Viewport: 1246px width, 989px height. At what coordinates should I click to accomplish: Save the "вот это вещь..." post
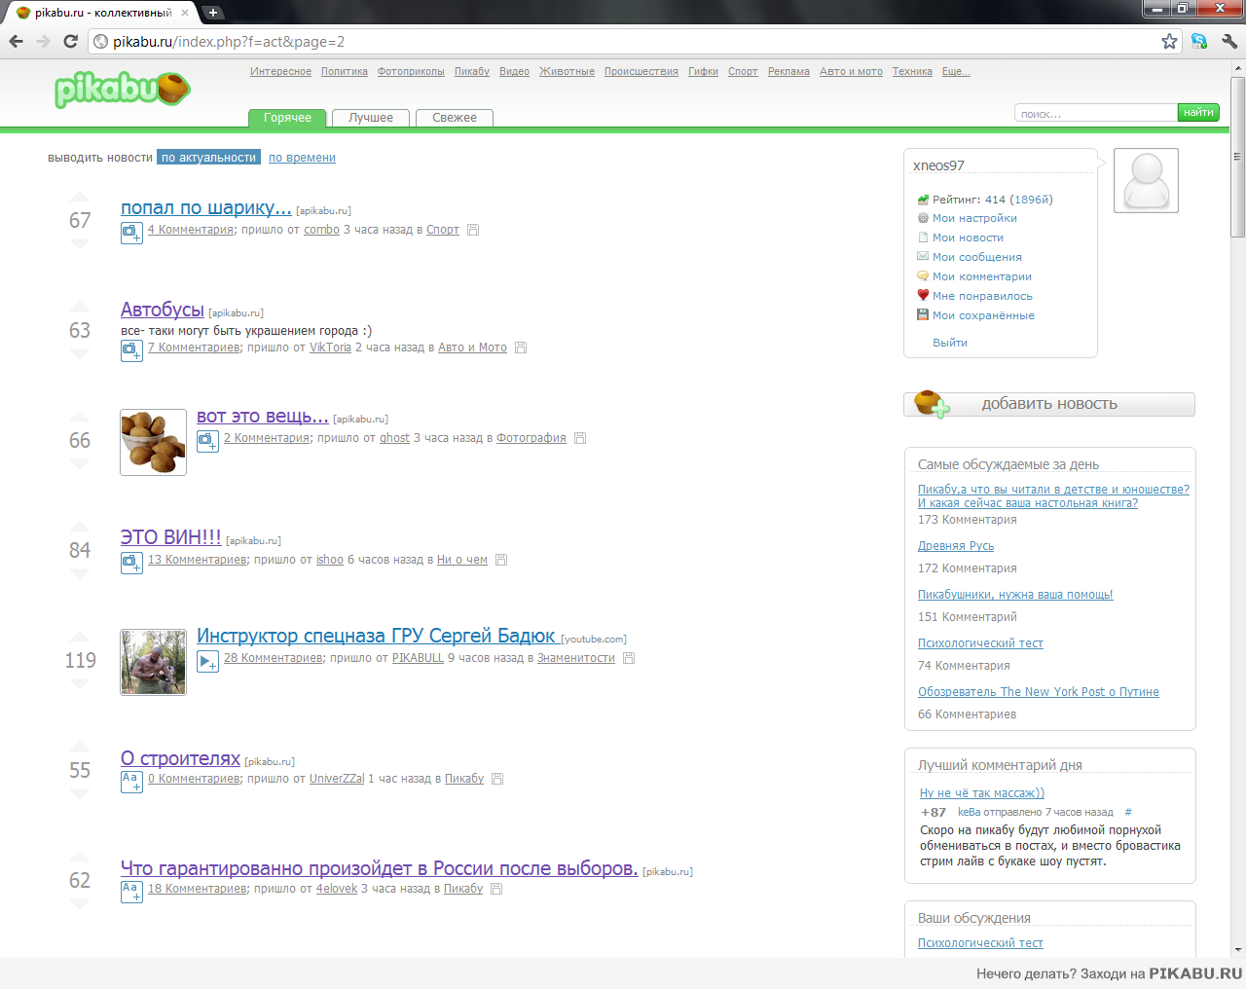click(x=580, y=439)
